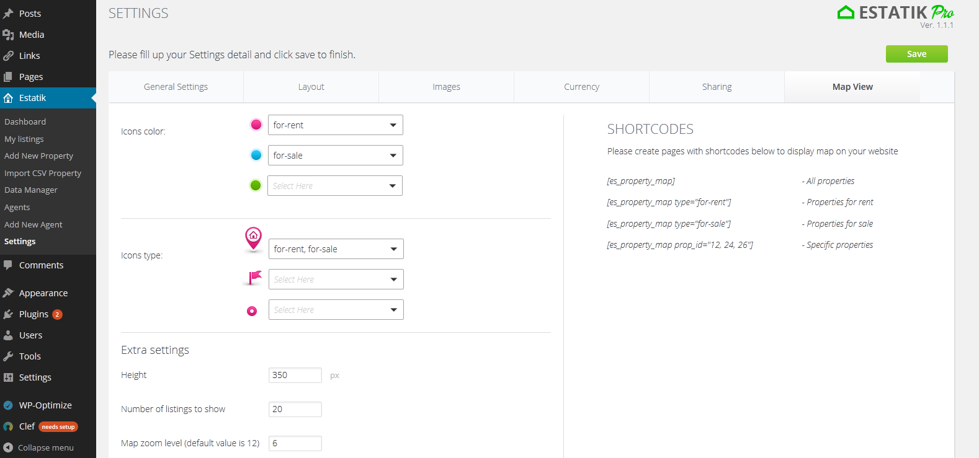Image resolution: width=979 pixels, height=458 pixels.
Task: Open the for-rent icon color dropdown
Action: coord(335,125)
